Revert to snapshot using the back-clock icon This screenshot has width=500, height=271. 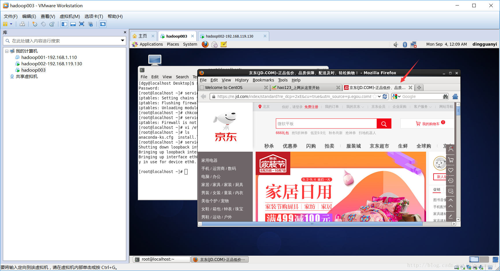point(43,24)
